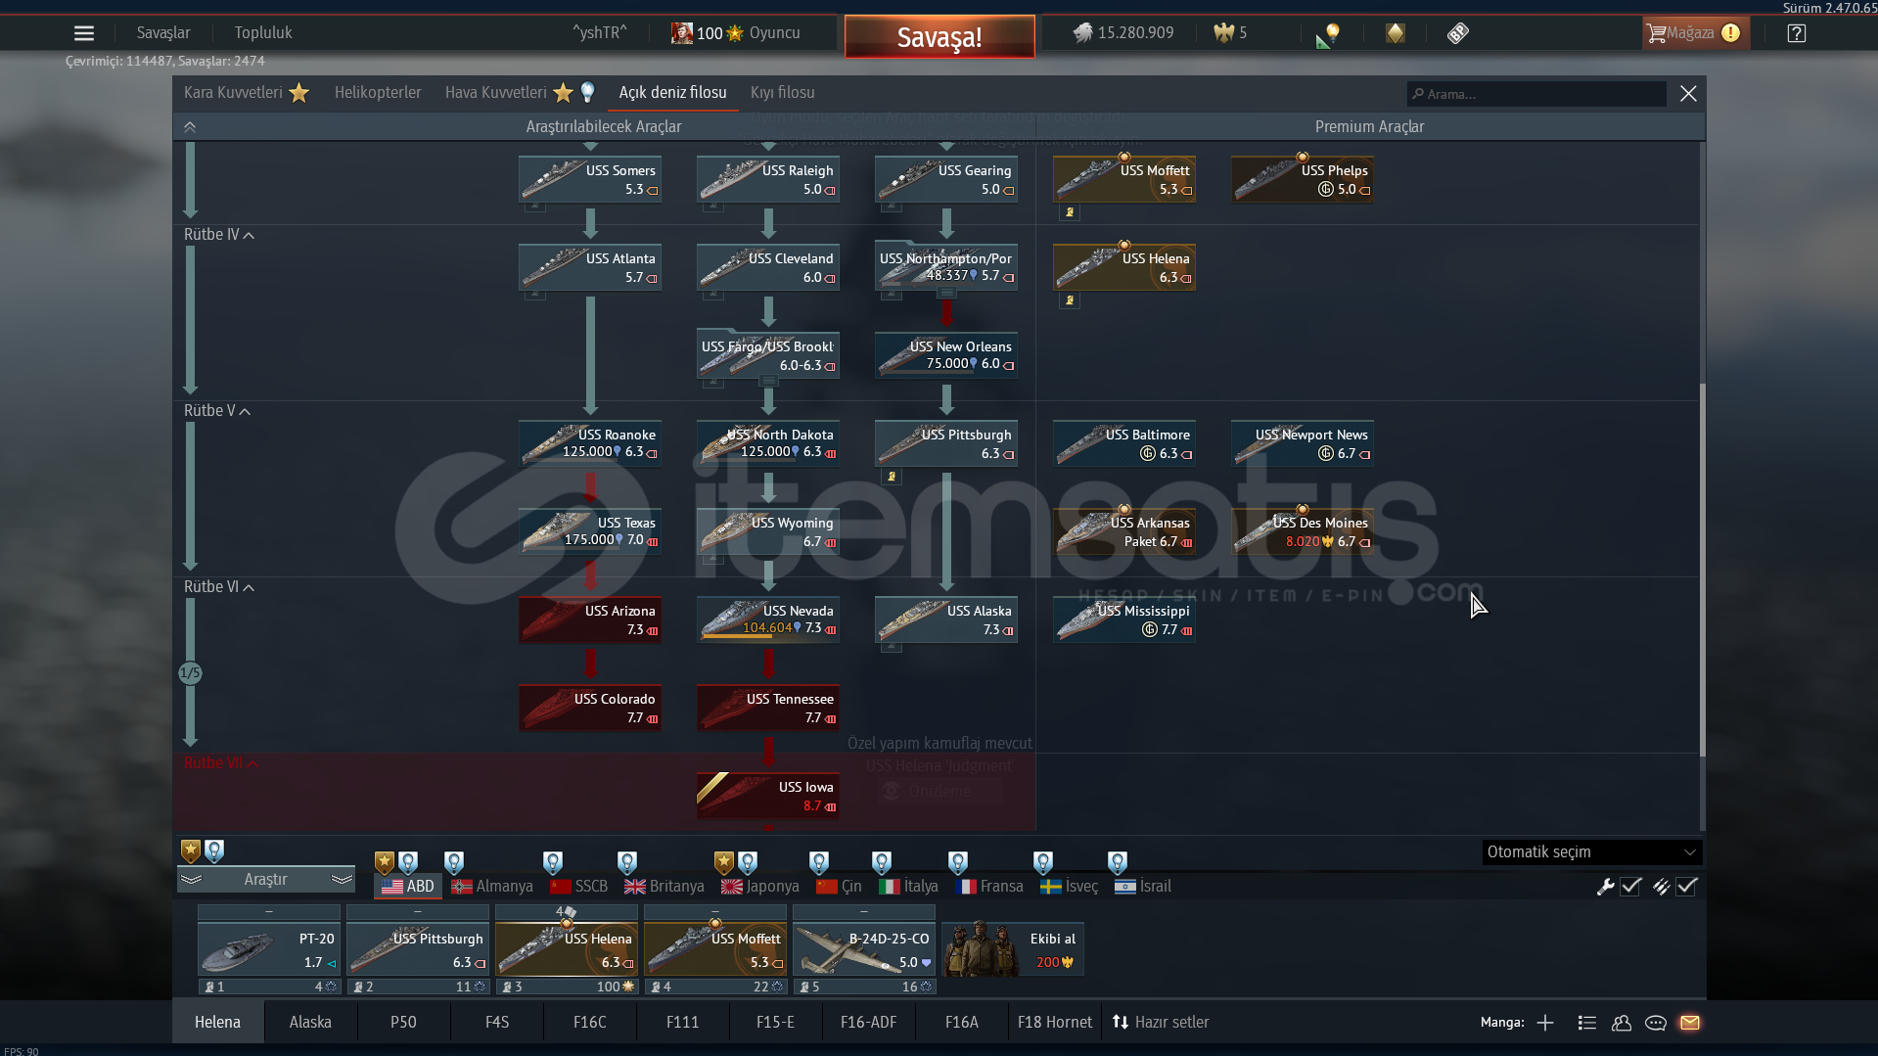Click the double-chevron collapse-all ranks arrow
1878x1056 pixels.
190,127
